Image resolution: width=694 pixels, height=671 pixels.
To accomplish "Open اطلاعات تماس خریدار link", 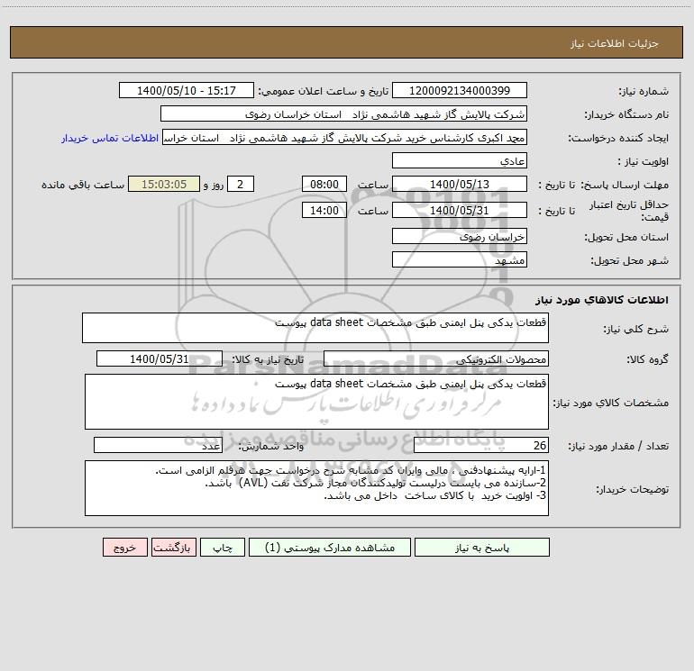I will [110, 138].
